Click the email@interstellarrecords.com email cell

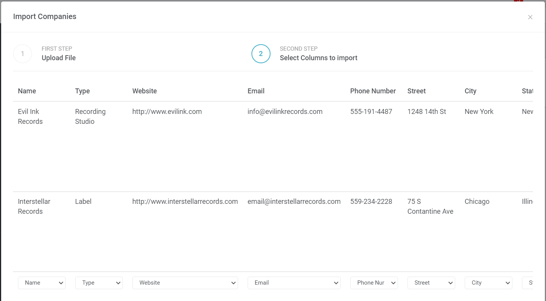coord(294,202)
